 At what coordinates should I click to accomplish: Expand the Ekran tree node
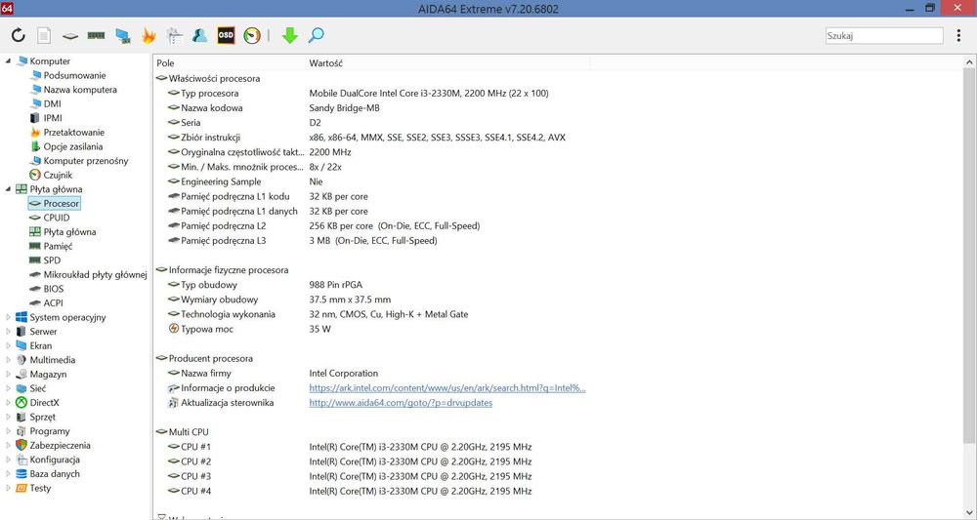(8, 345)
